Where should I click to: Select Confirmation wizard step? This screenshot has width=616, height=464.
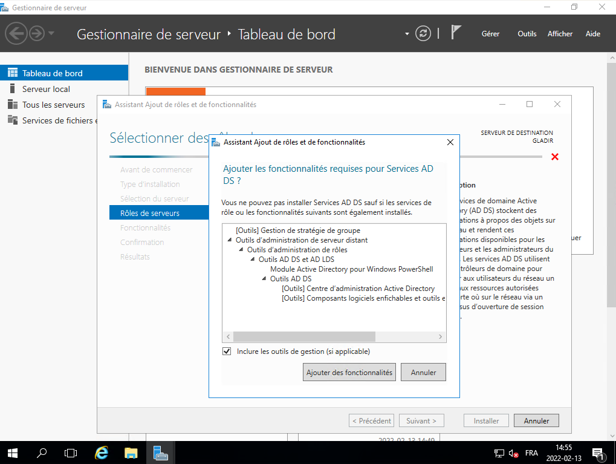(142, 242)
